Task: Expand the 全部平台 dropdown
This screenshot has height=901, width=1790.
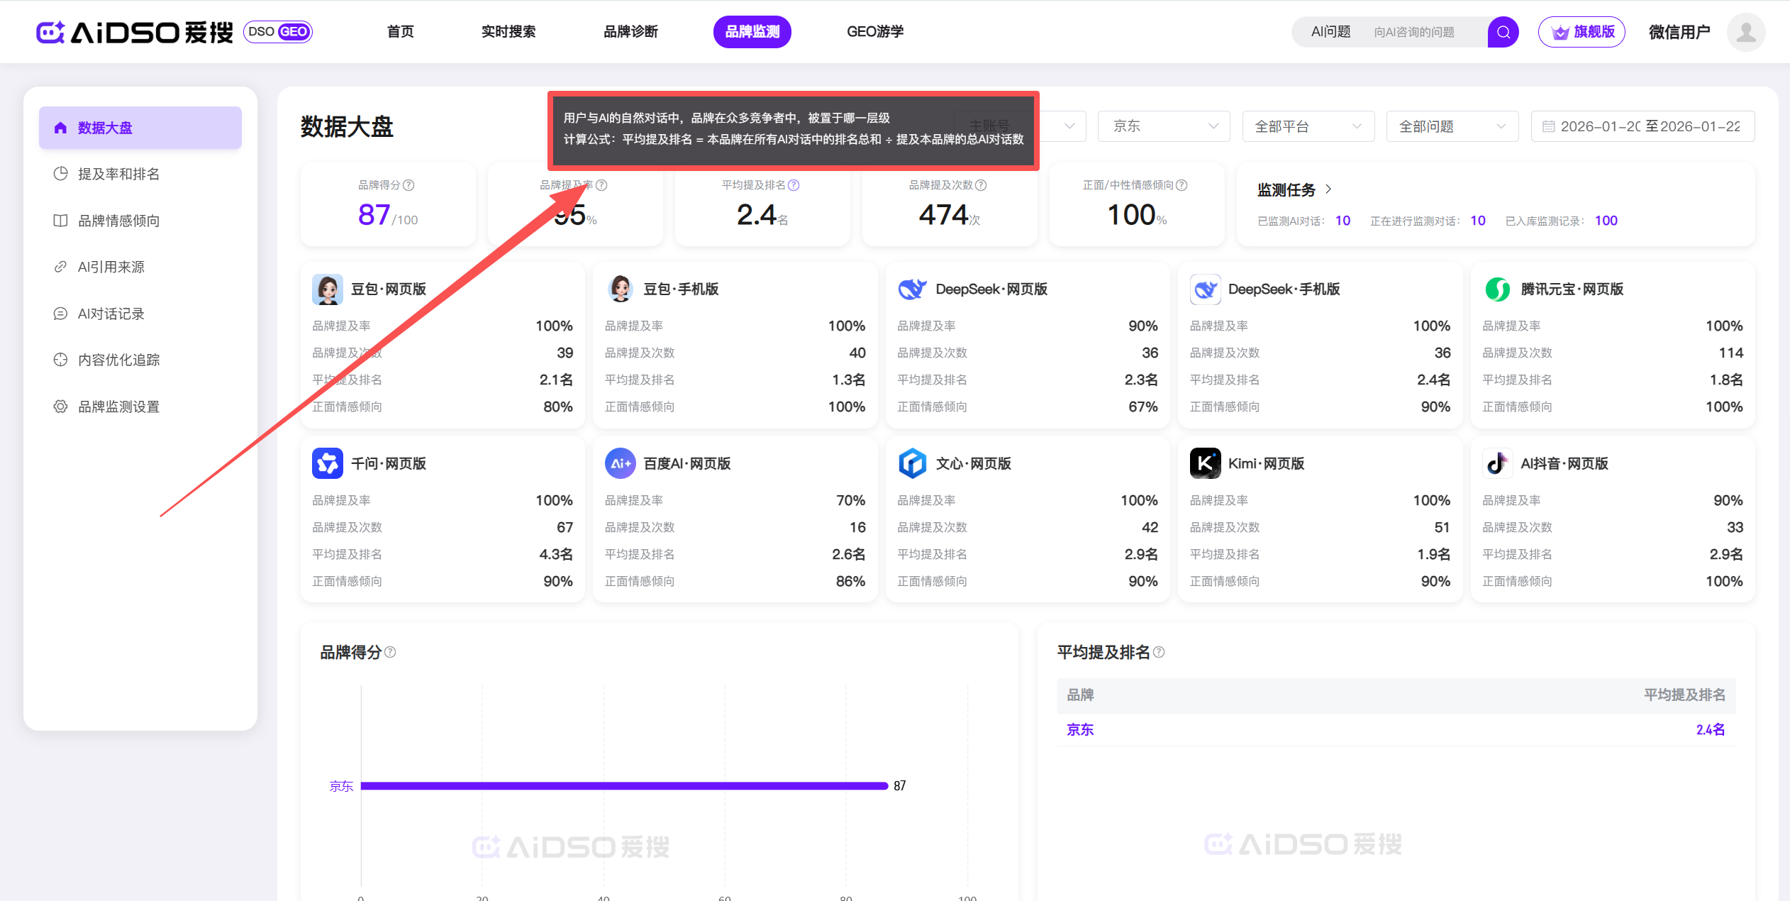Action: pyautogui.click(x=1308, y=126)
